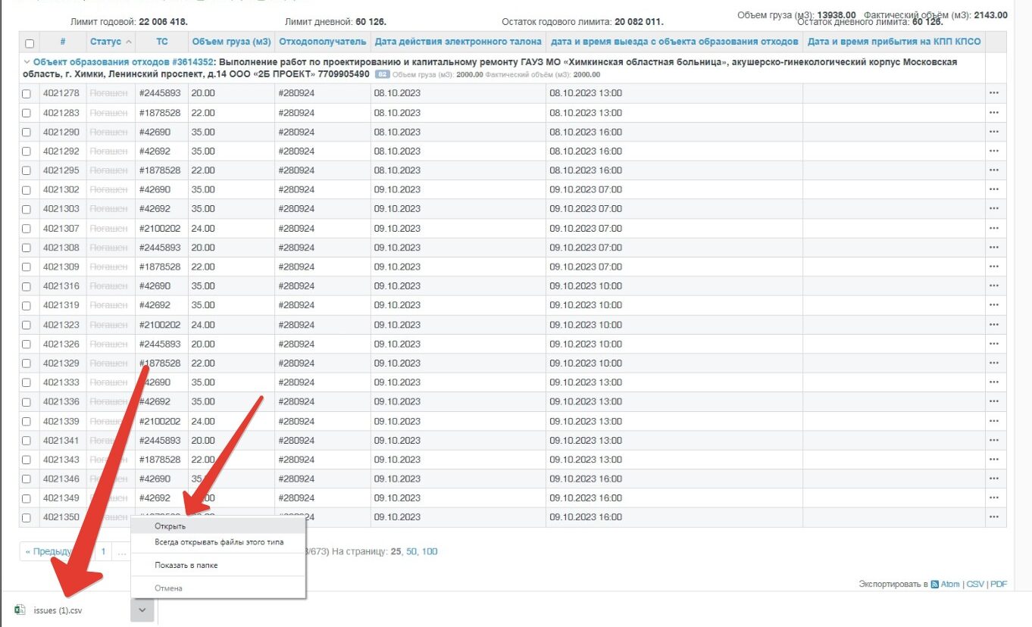Sort table by the # column
The image size is (1032, 627).
63,42
